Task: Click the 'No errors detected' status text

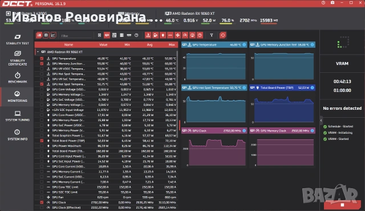Action: tap(342, 109)
